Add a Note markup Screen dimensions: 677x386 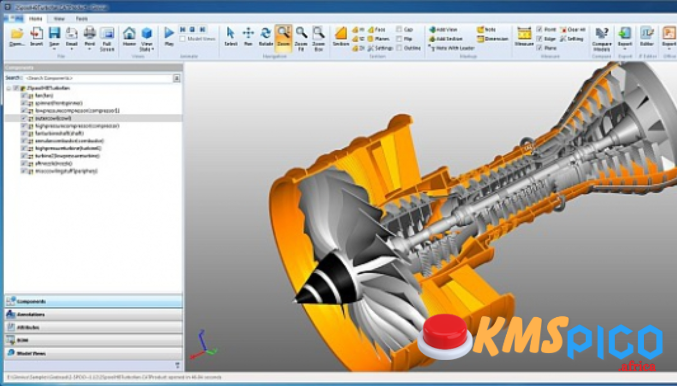(486, 30)
